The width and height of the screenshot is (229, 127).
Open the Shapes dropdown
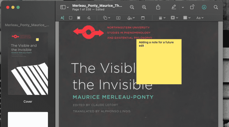click(107, 18)
